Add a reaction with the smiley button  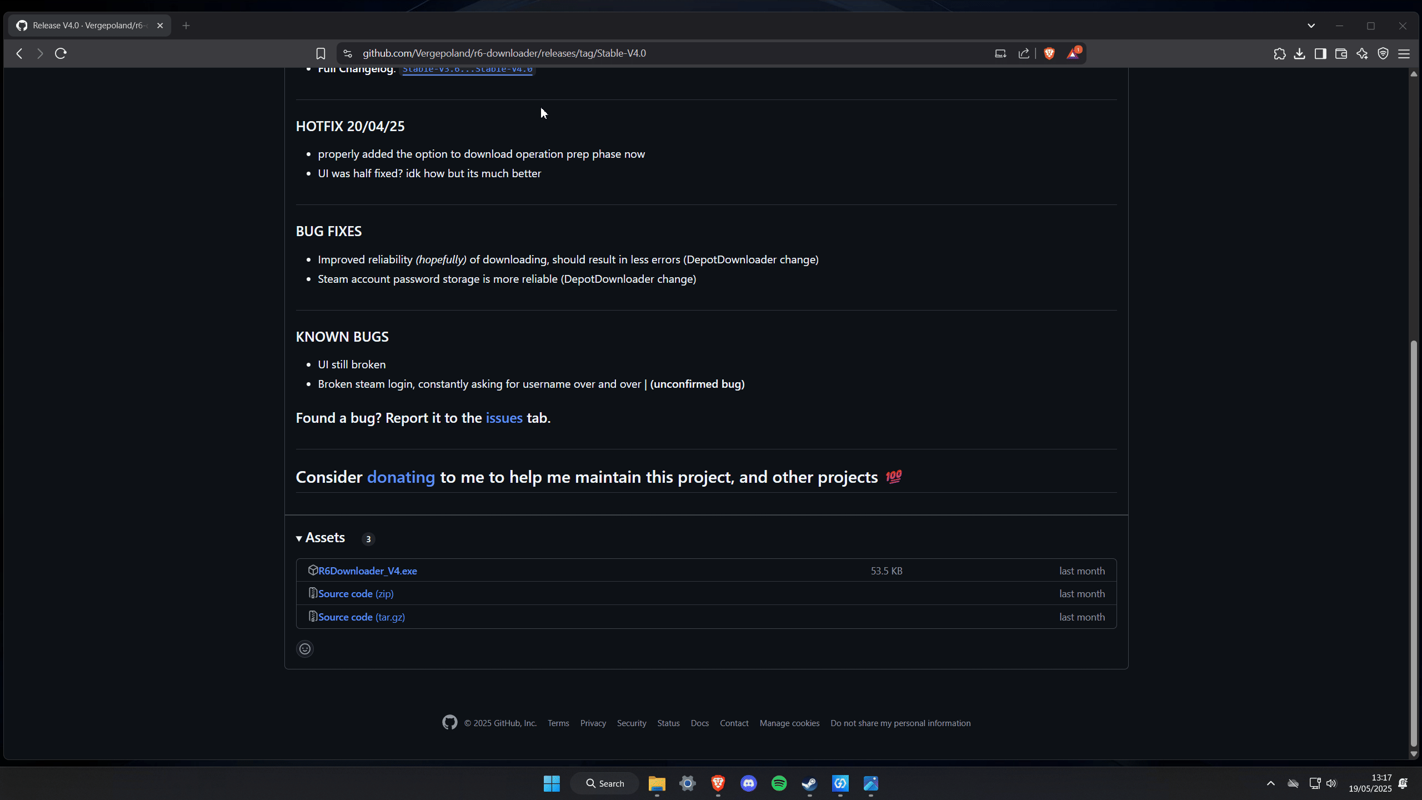coord(305,649)
